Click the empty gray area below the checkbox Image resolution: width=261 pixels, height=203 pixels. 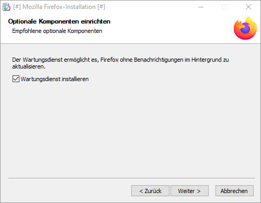click(130, 129)
